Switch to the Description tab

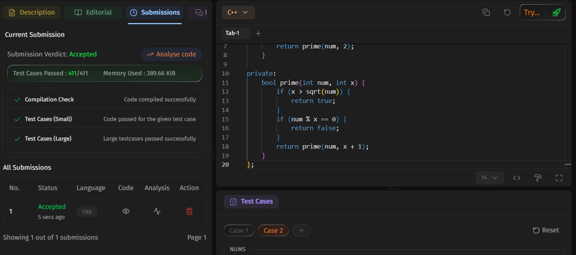click(32, 12)
